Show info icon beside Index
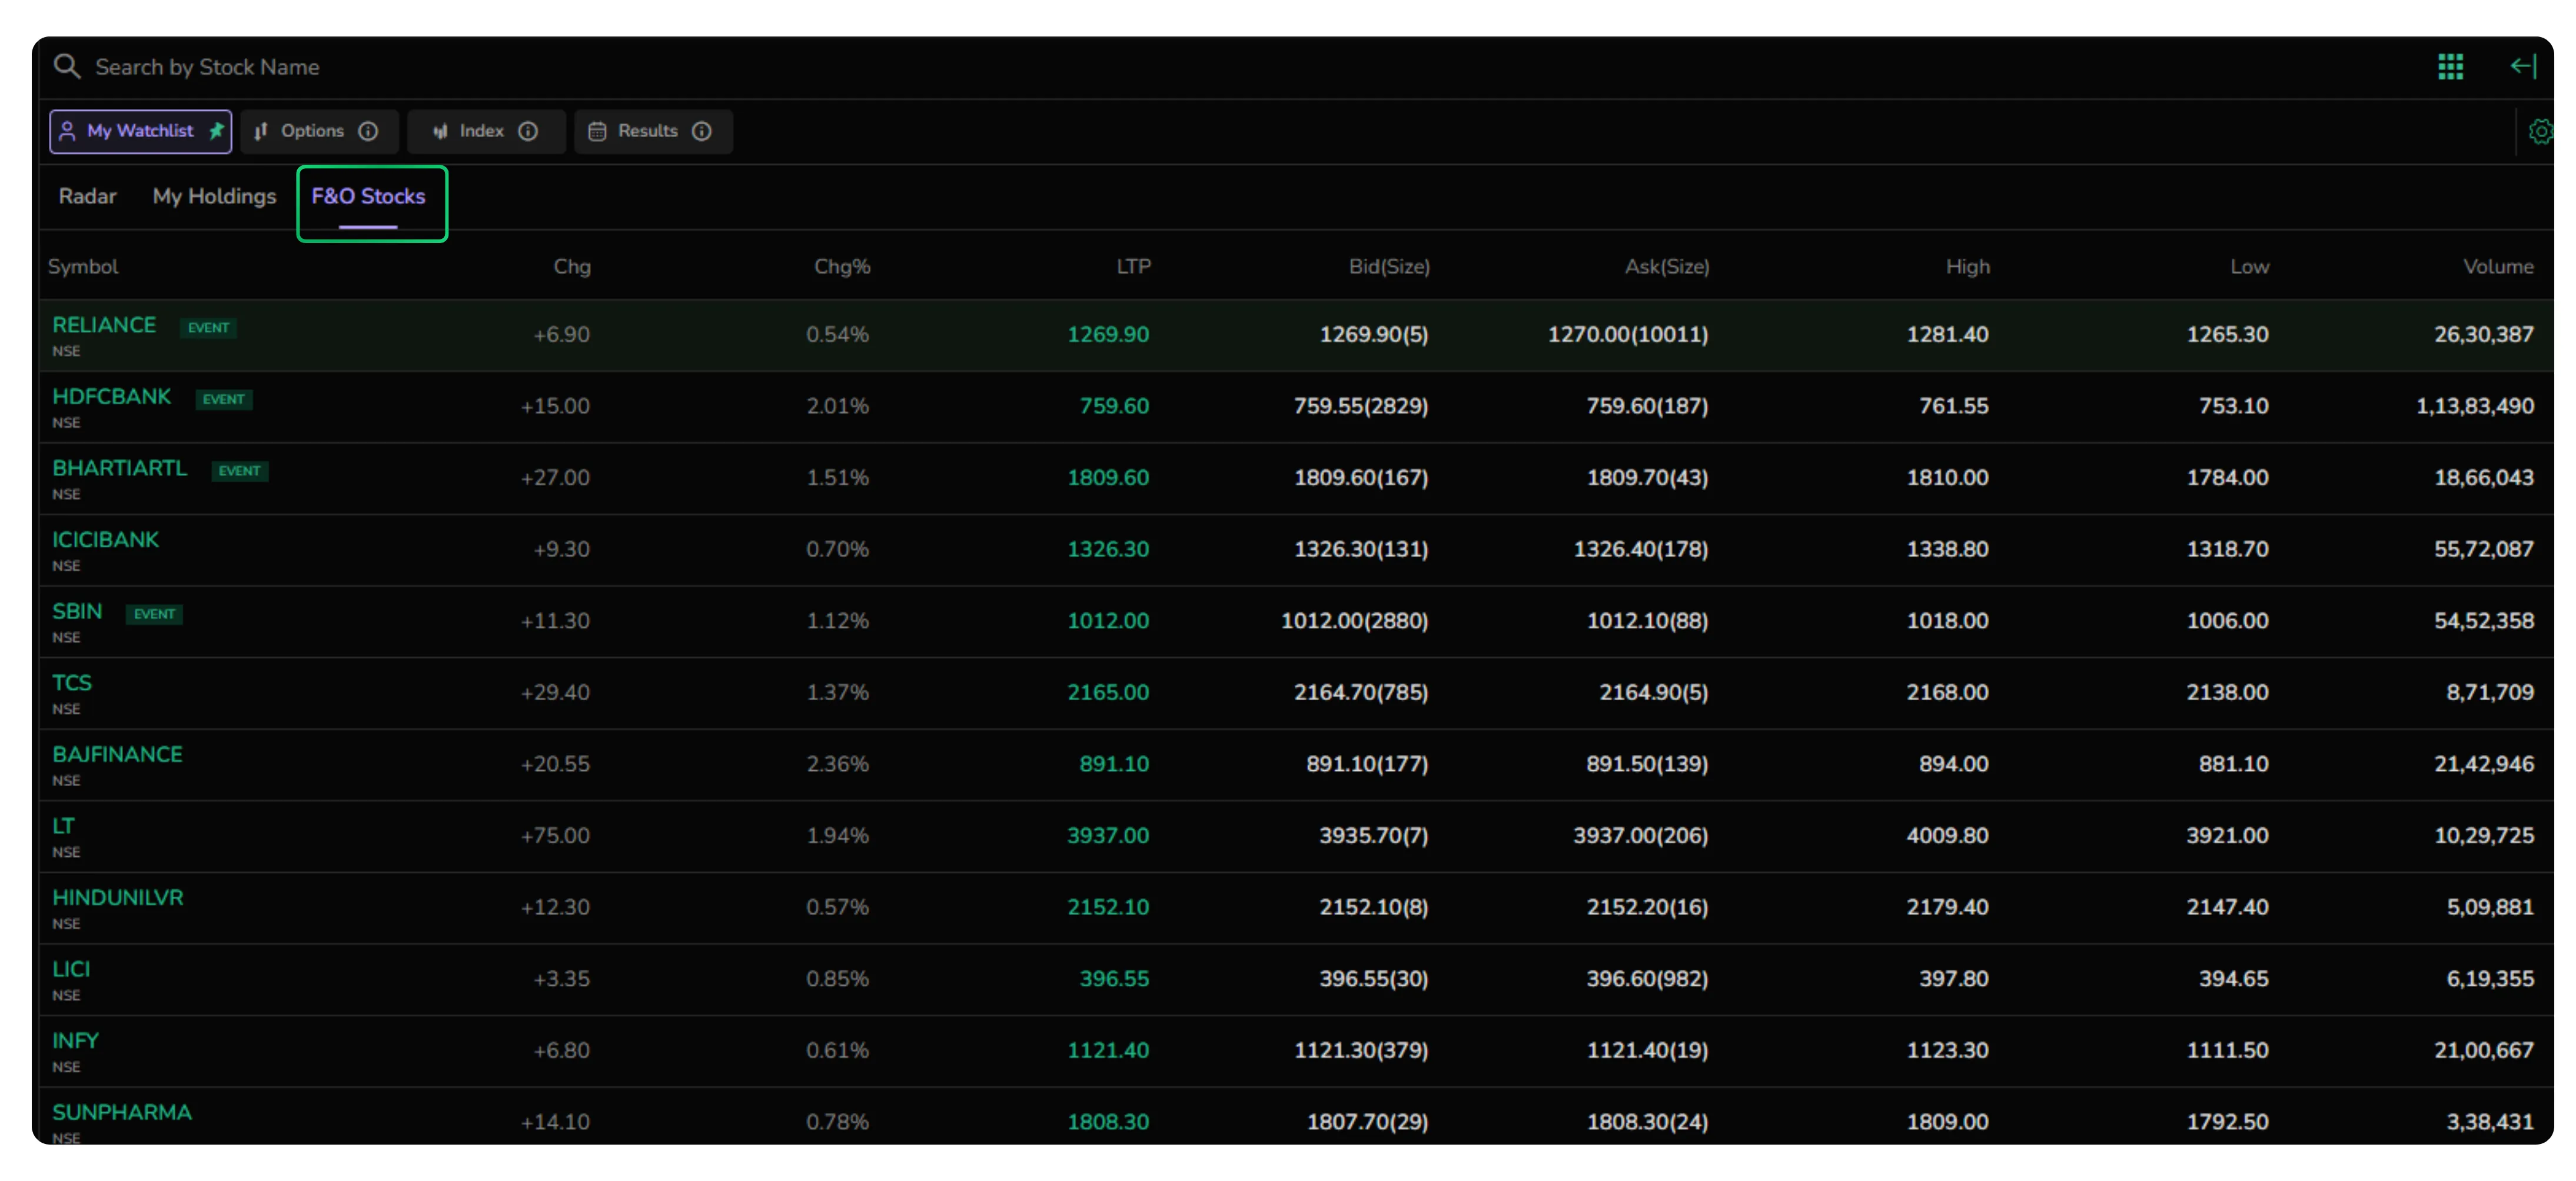The image size is (2576, 1181). point(528,131)
